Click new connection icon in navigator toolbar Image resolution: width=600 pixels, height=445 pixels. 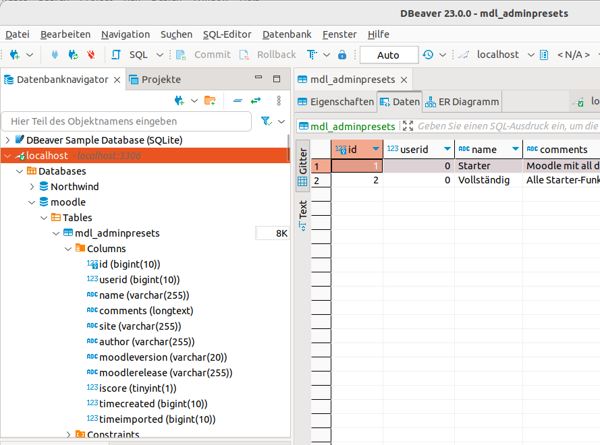(x=179, y=100)
